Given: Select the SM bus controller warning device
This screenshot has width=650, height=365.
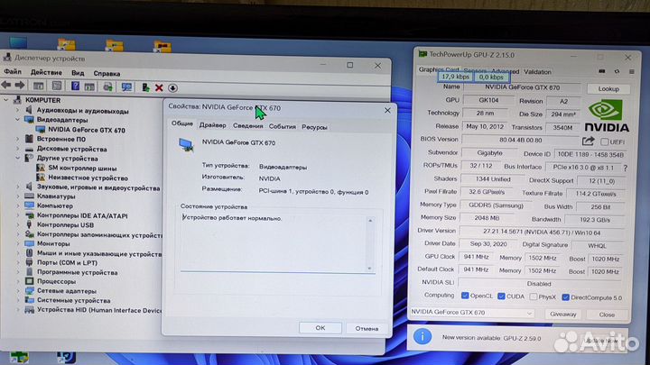Looking at the screenshot, I should (x=82, y=168).
